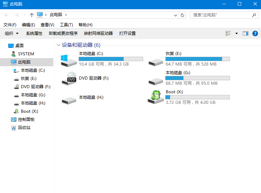This screenshot has height=193, width=261.
Task: Click the 控制面板 icon in sidebar
Action: (14, 120)
